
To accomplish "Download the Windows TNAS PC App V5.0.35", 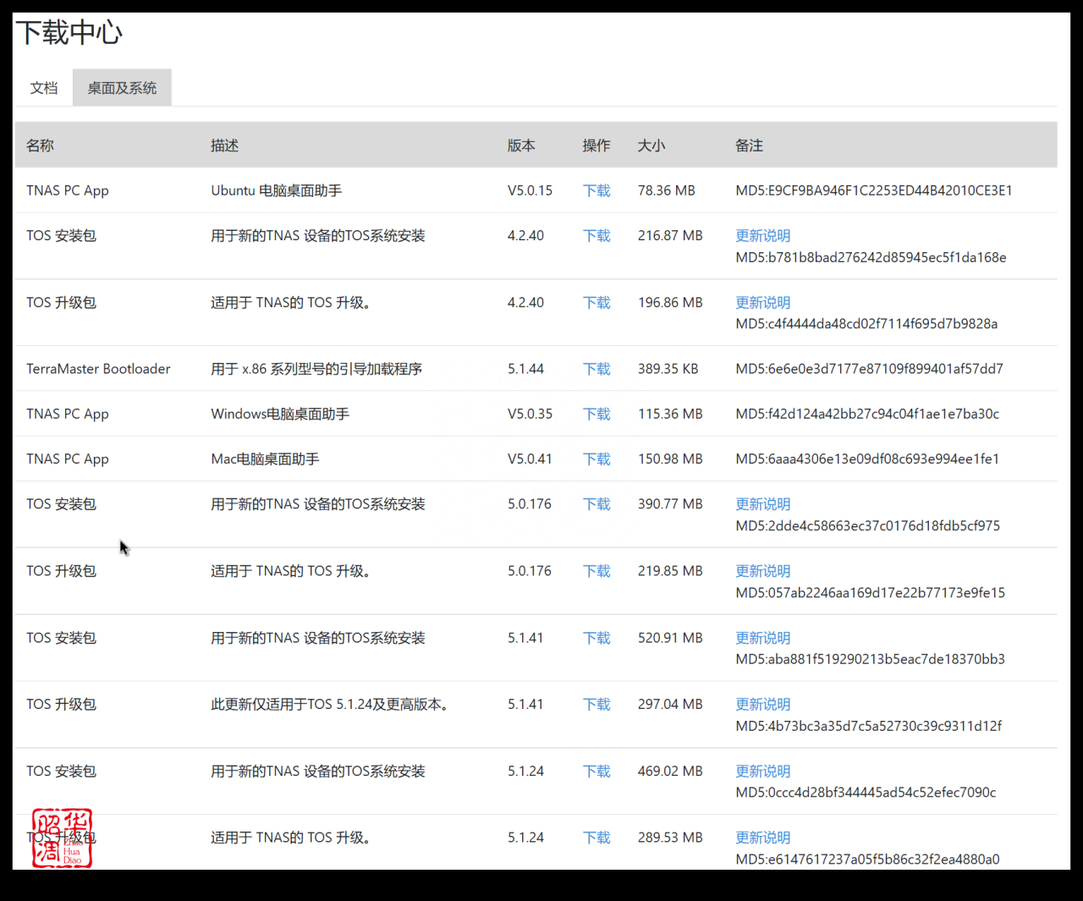I will pyautogui.click(x=596, y=414).
